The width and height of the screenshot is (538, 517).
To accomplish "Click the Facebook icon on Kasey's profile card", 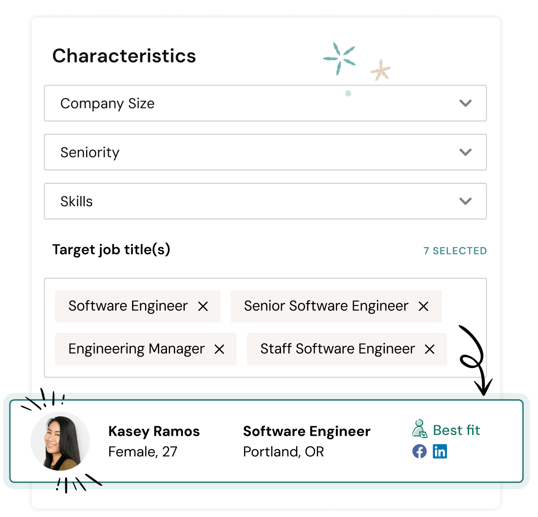I will (x=419, y=452).
